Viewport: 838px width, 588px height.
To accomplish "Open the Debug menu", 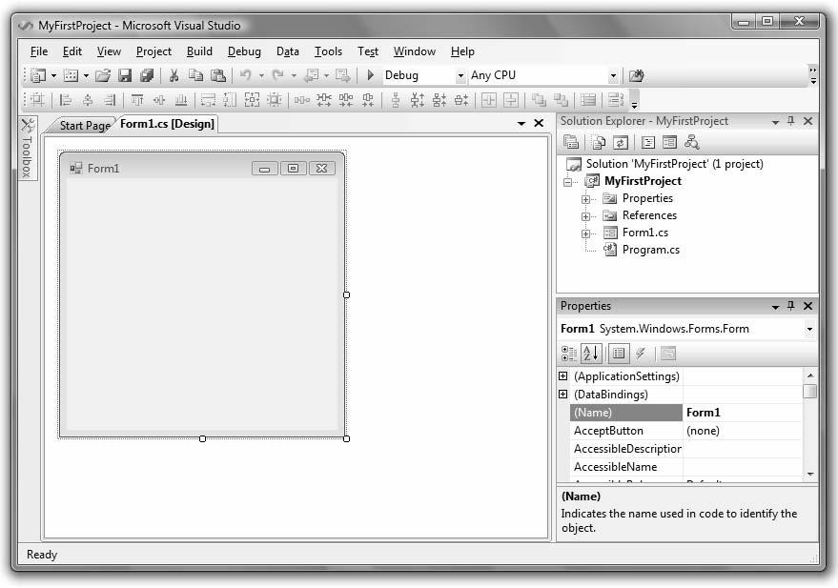I will pos(244,51).
